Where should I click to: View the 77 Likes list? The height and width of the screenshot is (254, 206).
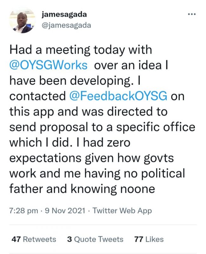(x=149, y=239)
